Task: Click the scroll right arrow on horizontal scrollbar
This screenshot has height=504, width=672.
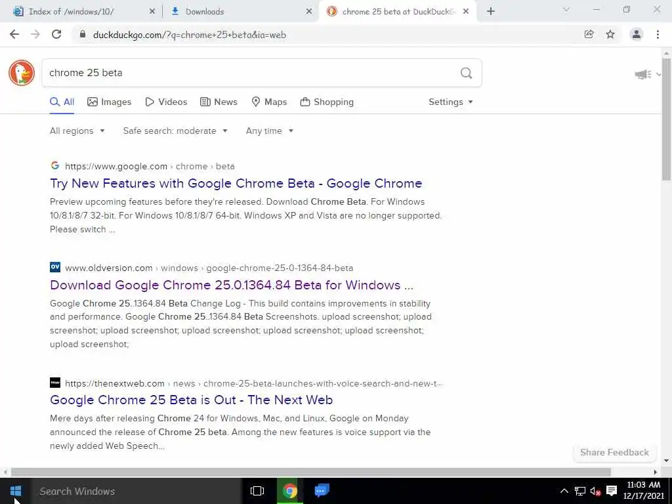Action: (x=656, y=472)
